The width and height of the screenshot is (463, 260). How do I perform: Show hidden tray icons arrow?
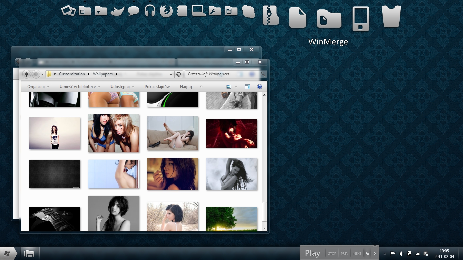click(385, 254)
